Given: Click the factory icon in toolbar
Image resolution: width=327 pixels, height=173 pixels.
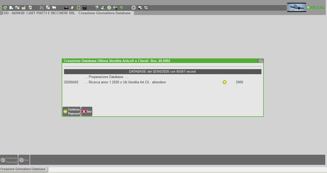Looking at the screenshot, I should pyautogui.click(x=23, y=8).
